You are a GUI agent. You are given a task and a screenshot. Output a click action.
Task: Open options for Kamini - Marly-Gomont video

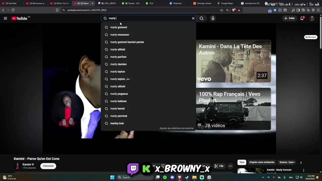(x=304, y=170)
